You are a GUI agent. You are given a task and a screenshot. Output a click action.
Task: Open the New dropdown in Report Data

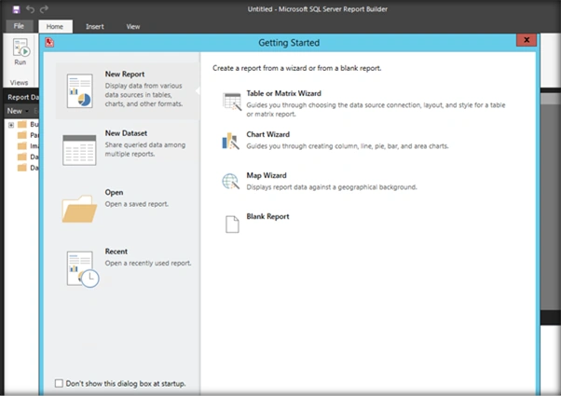pyautogui.click(x=18, y=111)
